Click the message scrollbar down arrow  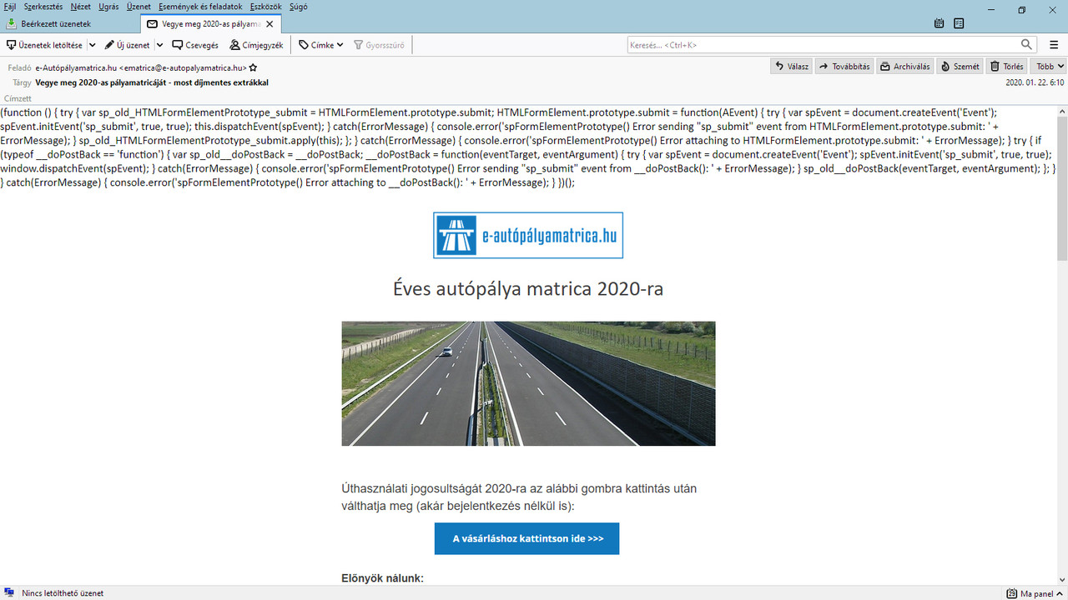click(1062, 580)
